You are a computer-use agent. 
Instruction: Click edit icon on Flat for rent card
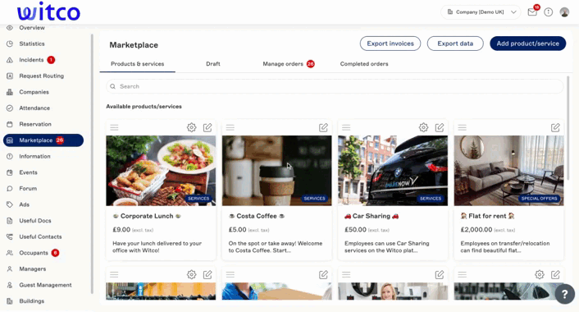click(555, 127)
